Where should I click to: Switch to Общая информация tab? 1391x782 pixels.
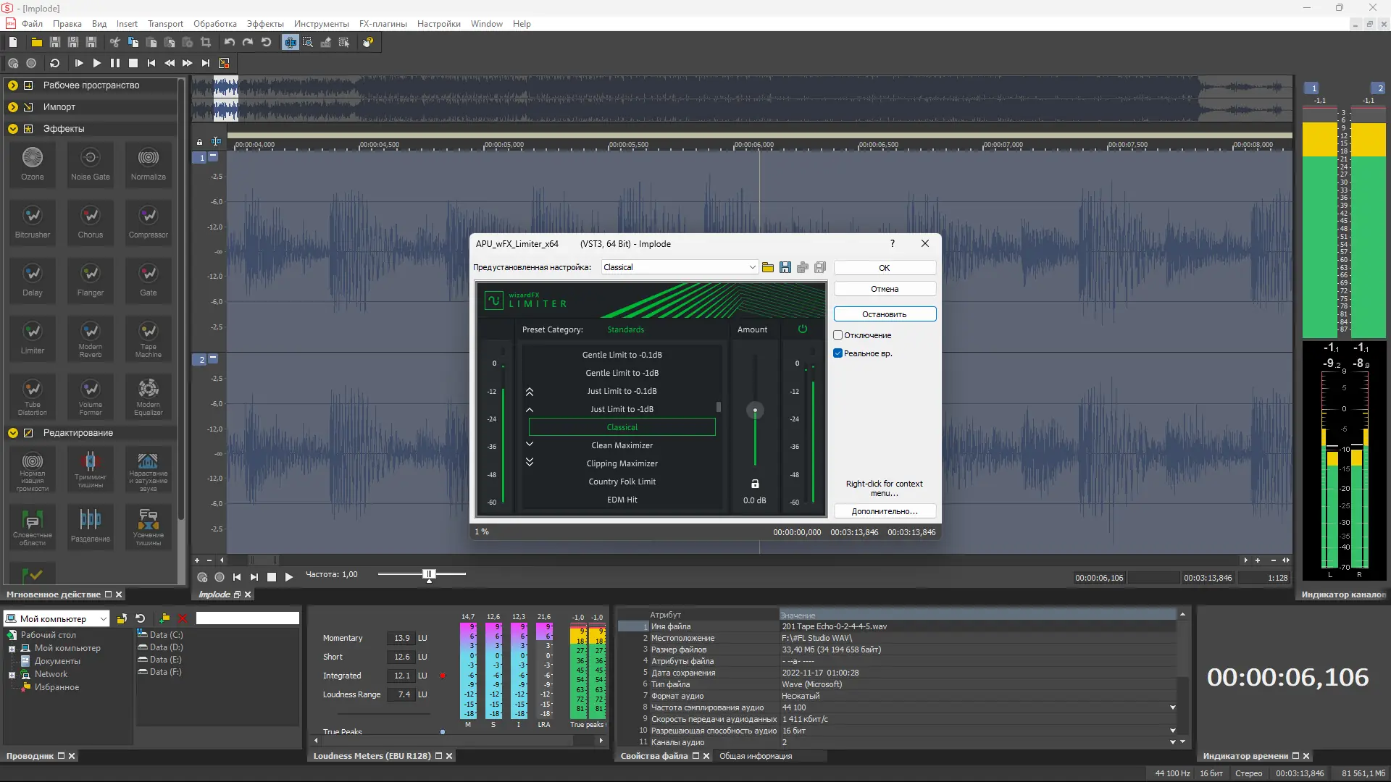[x=756, y=756]
